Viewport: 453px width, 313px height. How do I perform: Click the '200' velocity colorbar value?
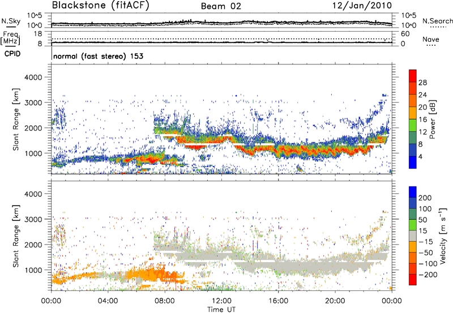click(425, 198)
